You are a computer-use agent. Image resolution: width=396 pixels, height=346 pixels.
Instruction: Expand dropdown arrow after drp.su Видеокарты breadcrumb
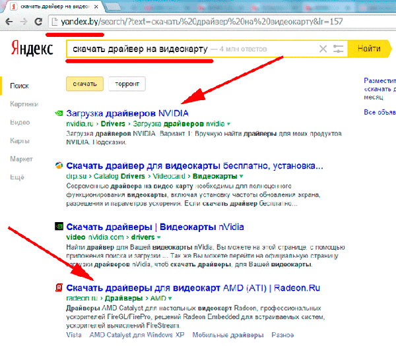pyautogui.click(x=241, y=176)
